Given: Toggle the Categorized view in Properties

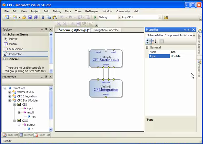Looking at the screenshot, I should click(x=149, y=41).
